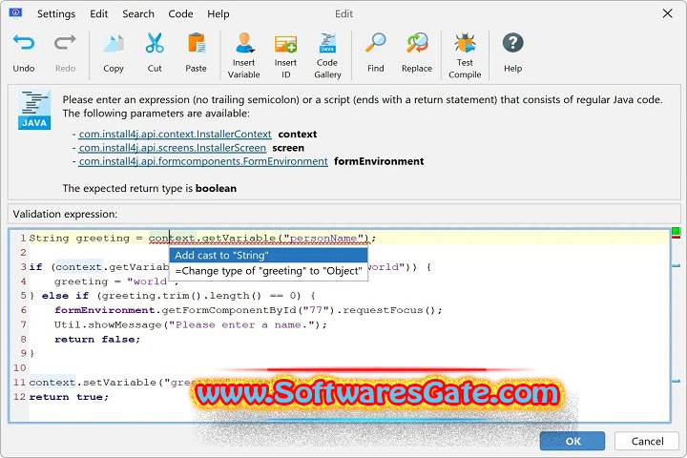The width and height of the screenshot is (687, 458).
Task: Click the Cancel button
Action: pos(647,441)
